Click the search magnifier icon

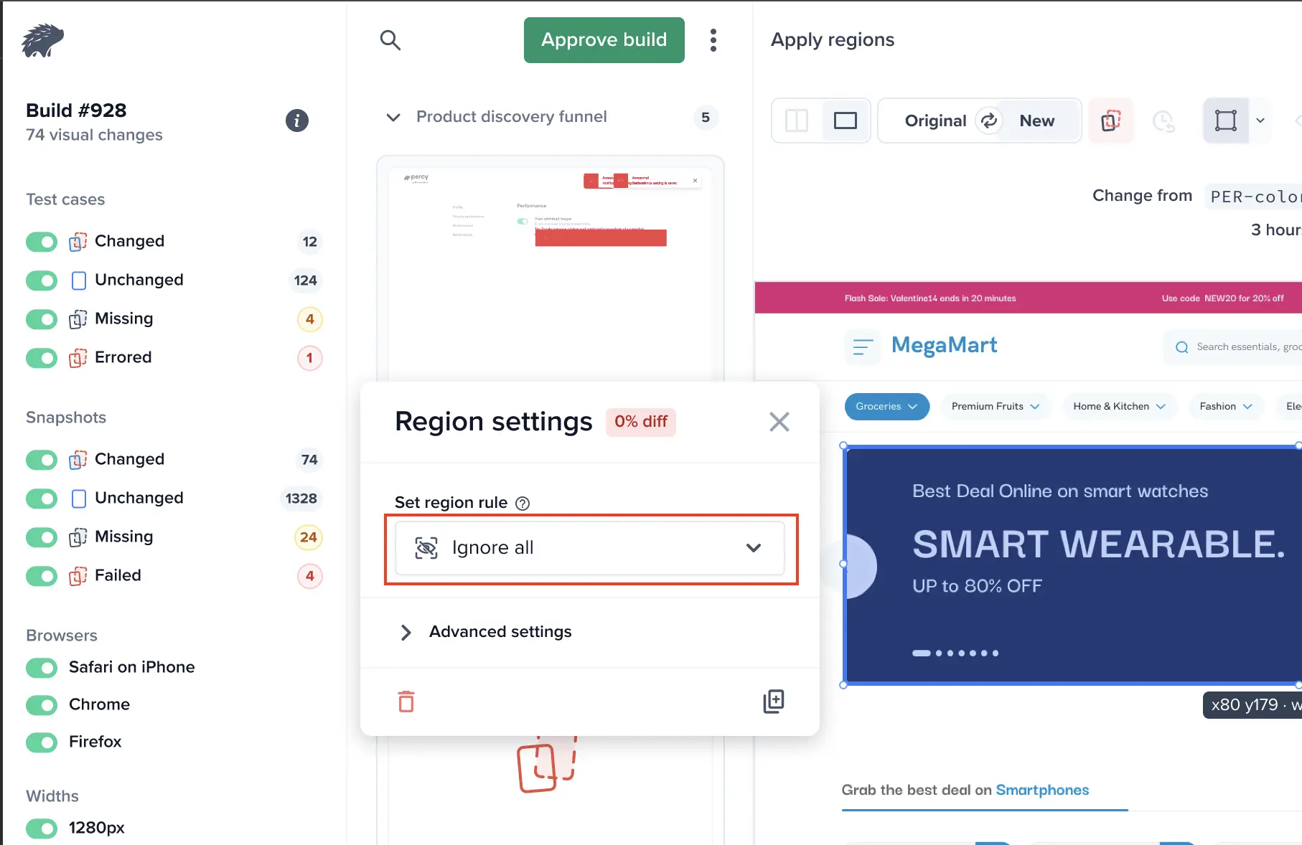coord(390,40)
